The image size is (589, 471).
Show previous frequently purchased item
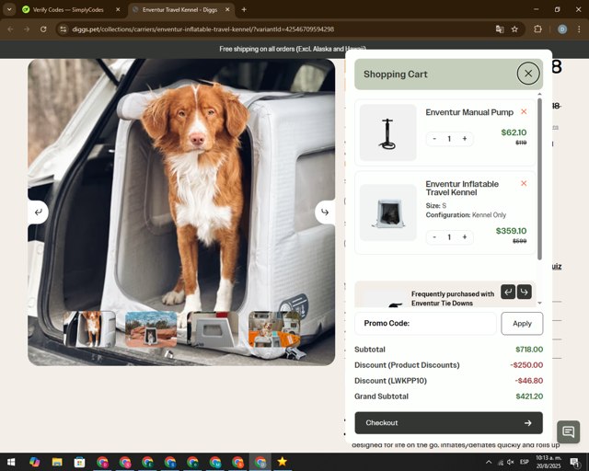pos(508,292)
